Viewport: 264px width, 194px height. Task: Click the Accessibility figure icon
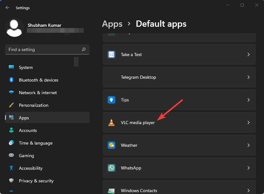point(11,168)
